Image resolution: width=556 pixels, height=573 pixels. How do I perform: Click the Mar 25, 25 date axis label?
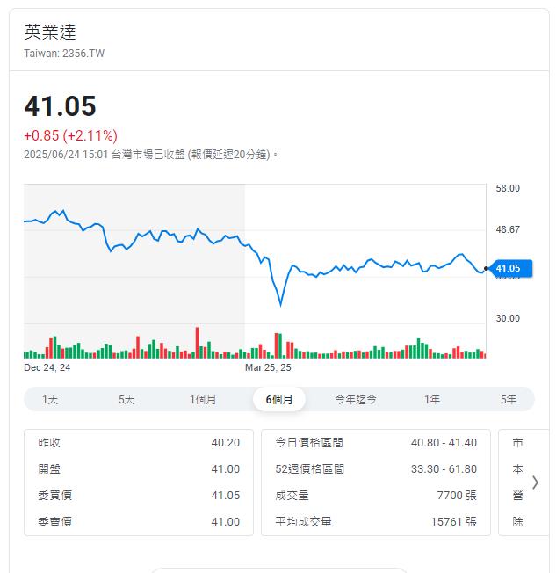pos(268,367)
